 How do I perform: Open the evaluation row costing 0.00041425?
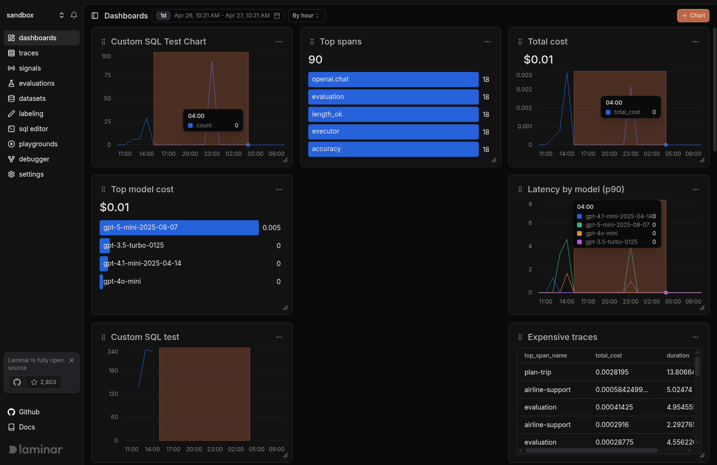tap(606, 407)
